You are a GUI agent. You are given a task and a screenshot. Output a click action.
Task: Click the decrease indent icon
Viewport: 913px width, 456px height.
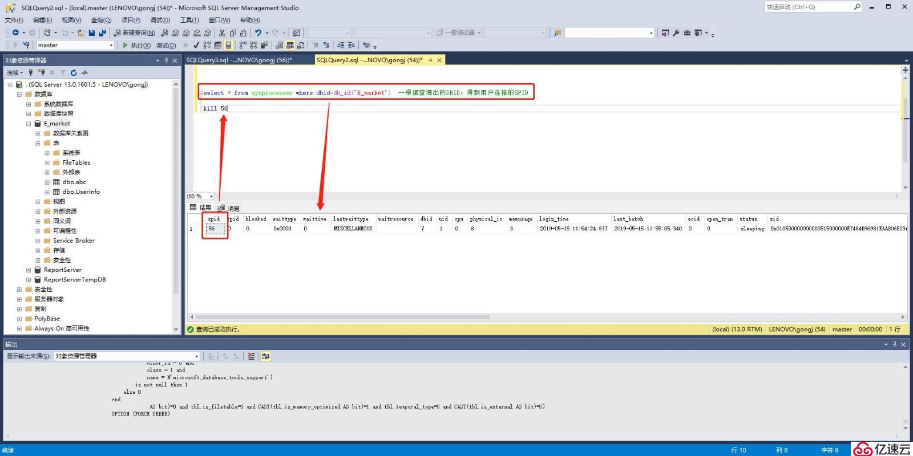click(341, 45)
